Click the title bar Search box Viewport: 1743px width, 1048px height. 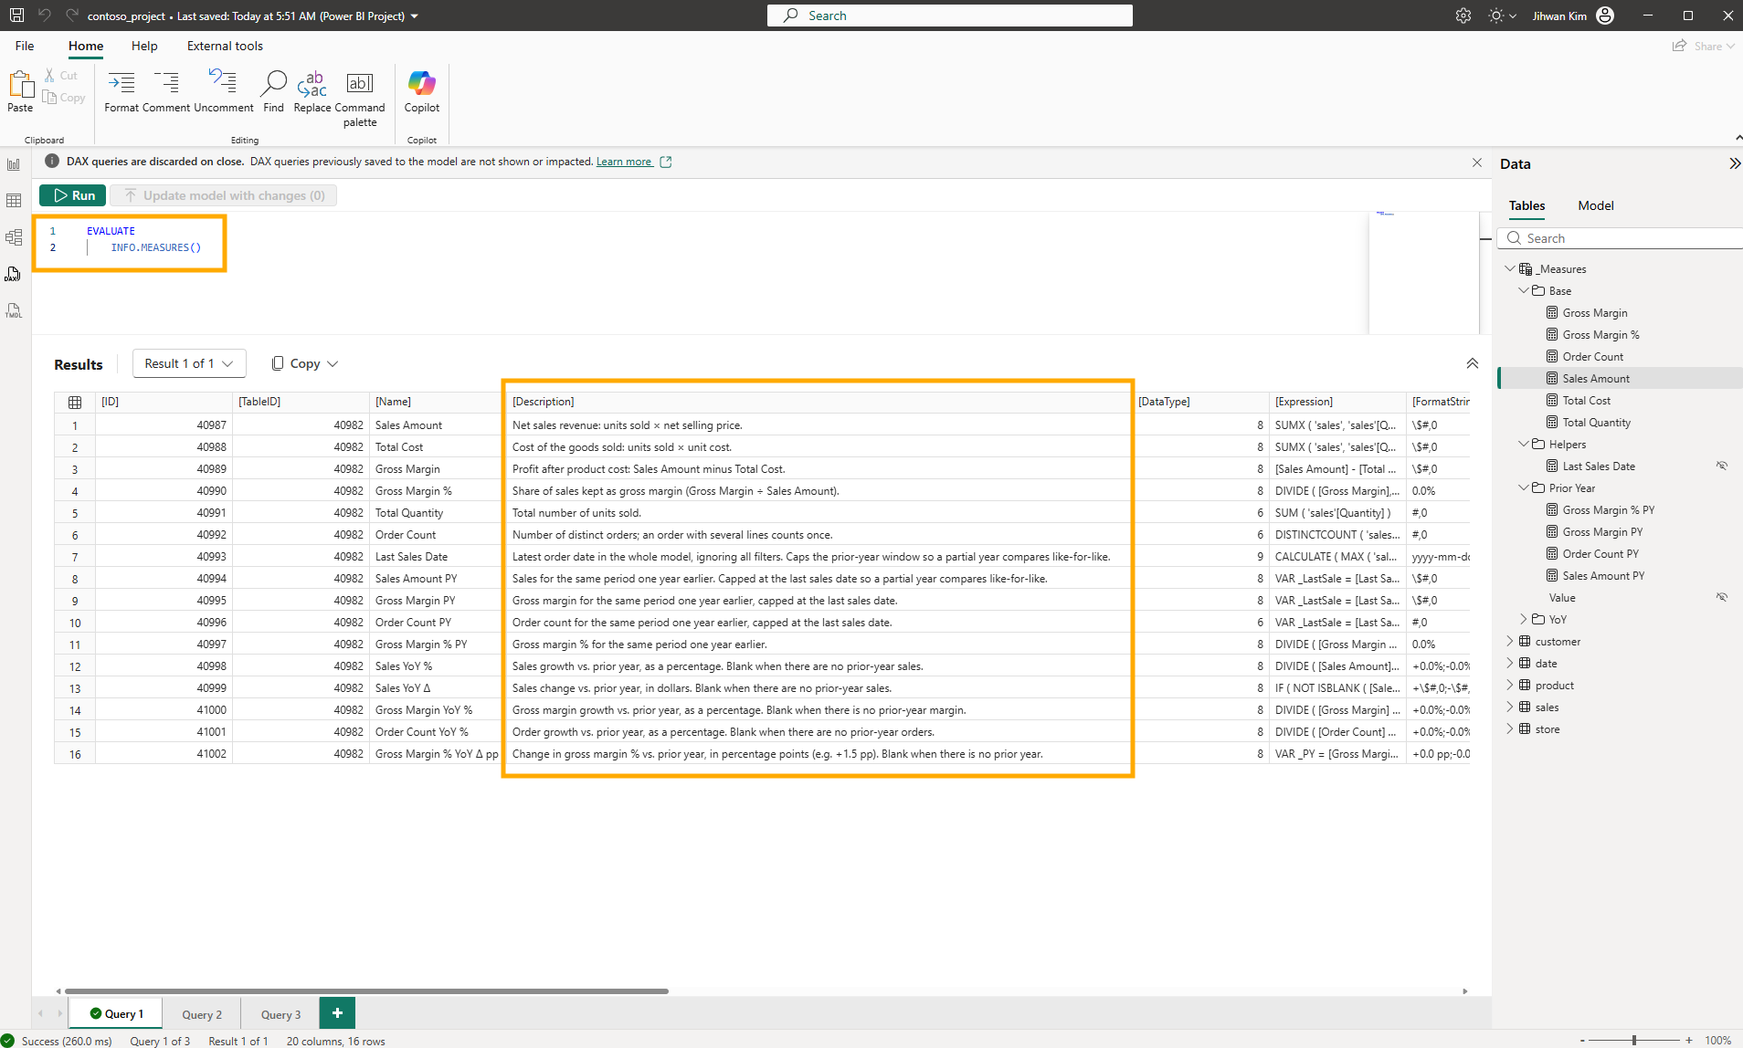pos(950,16)
